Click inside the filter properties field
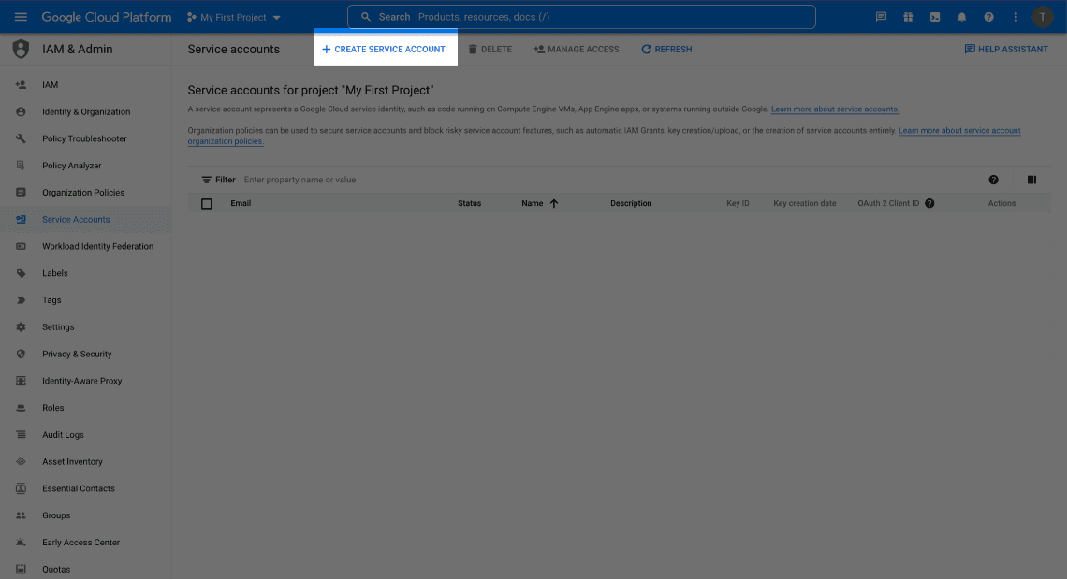 (x=309, y=179)
